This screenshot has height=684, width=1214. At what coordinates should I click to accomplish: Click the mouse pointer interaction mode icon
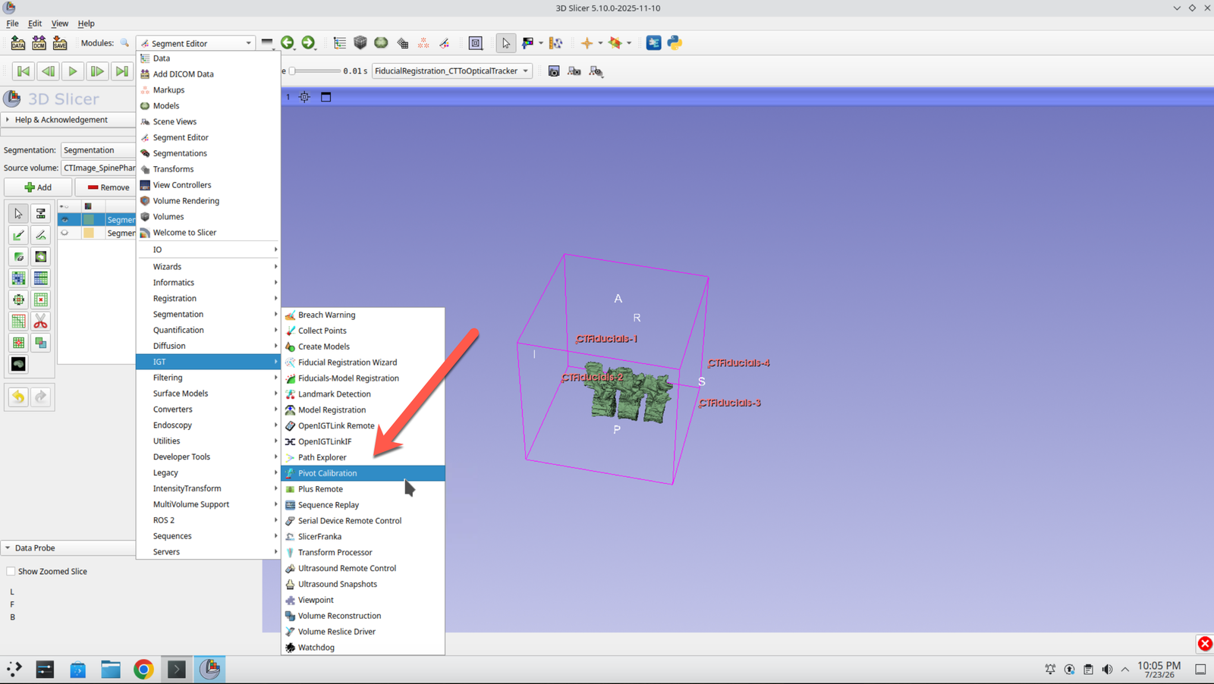pyautogui.click(x=506, y=43)
